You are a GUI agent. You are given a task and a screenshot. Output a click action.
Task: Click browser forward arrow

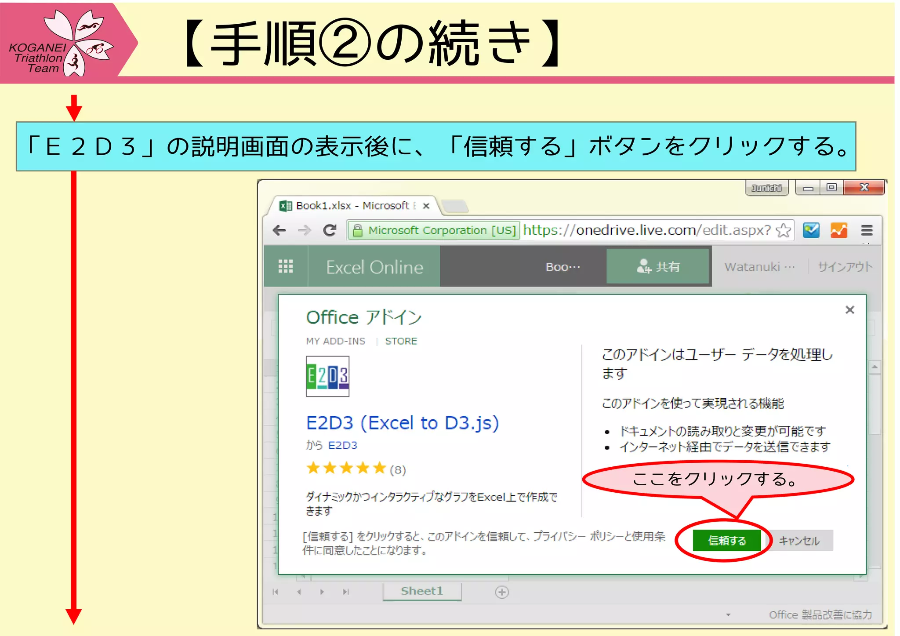304,230
